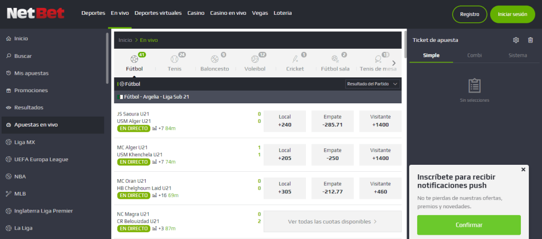Open Deportes virtuales in top navigation
This screenshot has width=542, height=239.
pos(158,13)
